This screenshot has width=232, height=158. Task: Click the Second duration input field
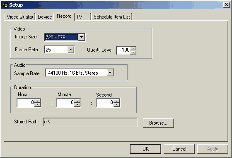[x=105, y=103]
